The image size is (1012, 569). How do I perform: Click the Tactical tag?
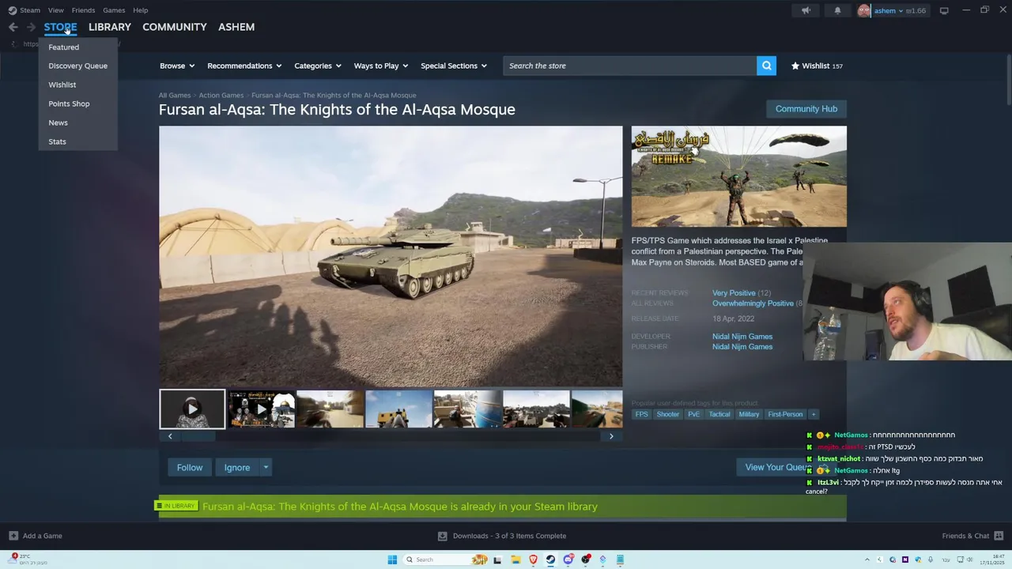click(x=719, y=414)
